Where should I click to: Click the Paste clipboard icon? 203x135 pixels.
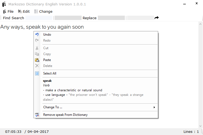(x=37, y=60)
